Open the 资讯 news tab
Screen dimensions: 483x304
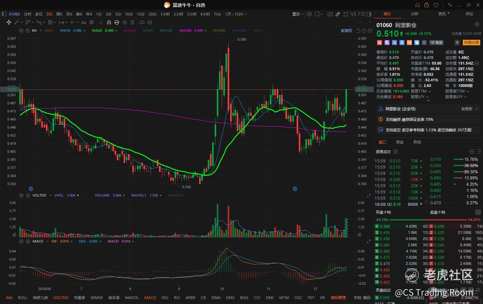point(442,14)
